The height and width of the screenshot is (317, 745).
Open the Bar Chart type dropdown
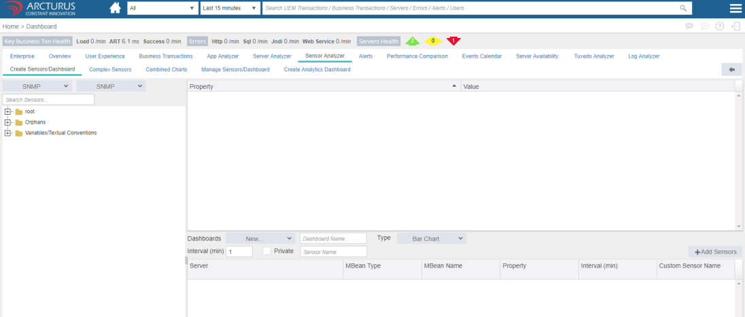(x=430, y=239)
